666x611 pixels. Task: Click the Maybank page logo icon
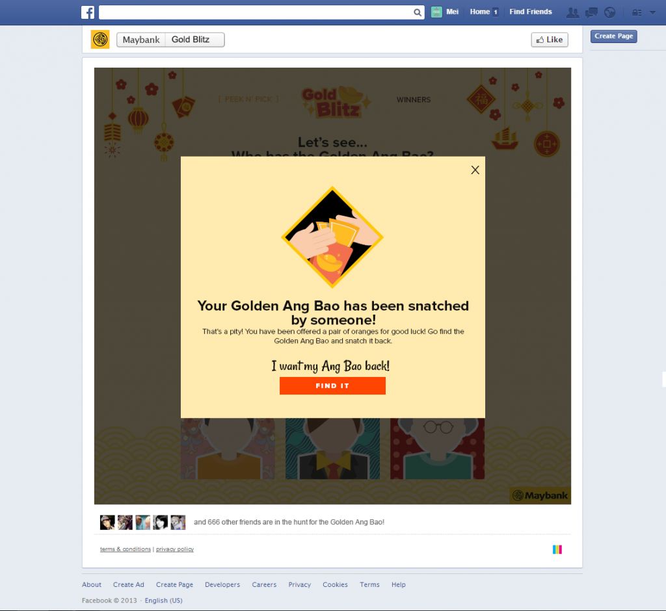click(100, 40)
